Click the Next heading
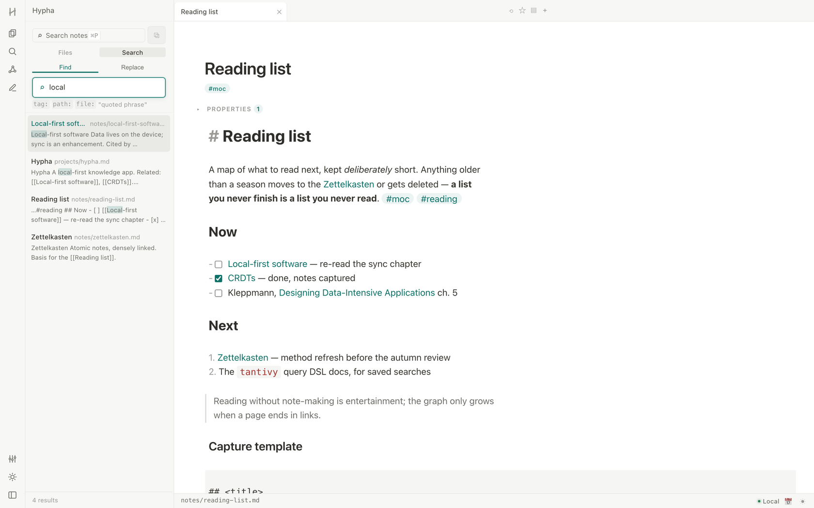Screen dimensions: 814x508 pyautogui.click(x=223, y=326)
